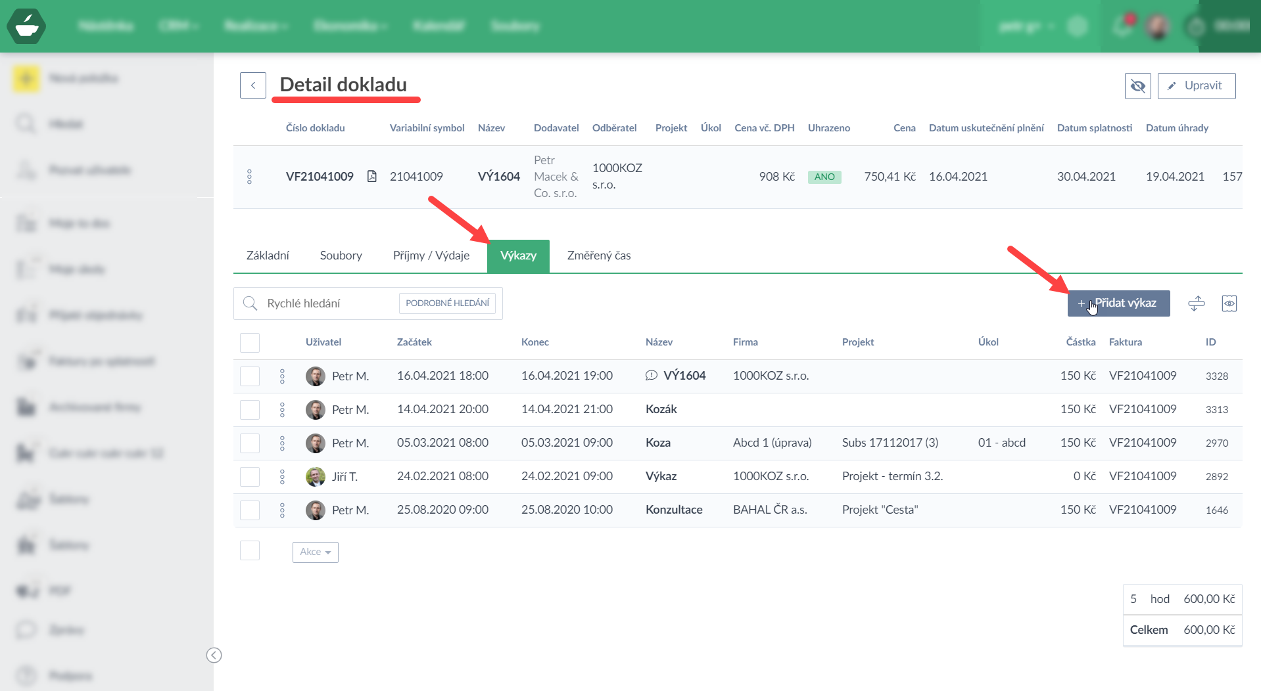
Task: Click column width adjust icon
Action: [1196, 303]
